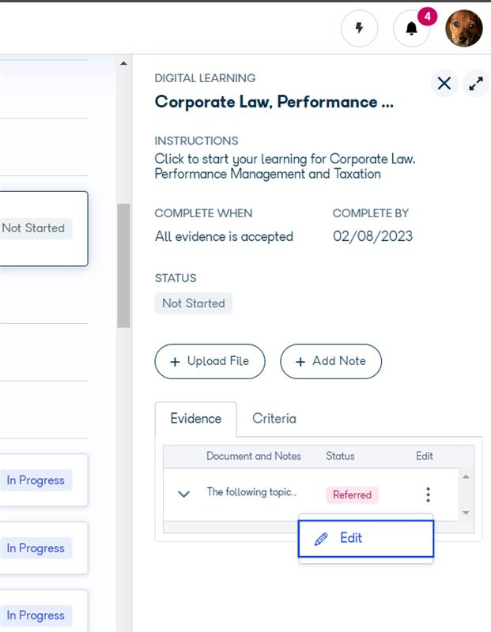Switch to the Criteria tab
Image resolution: width=491 pixels, height=632 pixels.
(274, 419)
